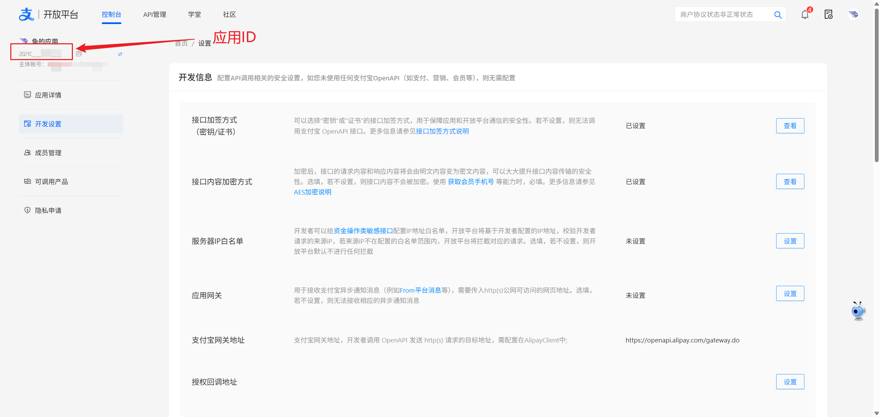
Task: Open the ant assistant robot helper
Action: coord(858,311)
